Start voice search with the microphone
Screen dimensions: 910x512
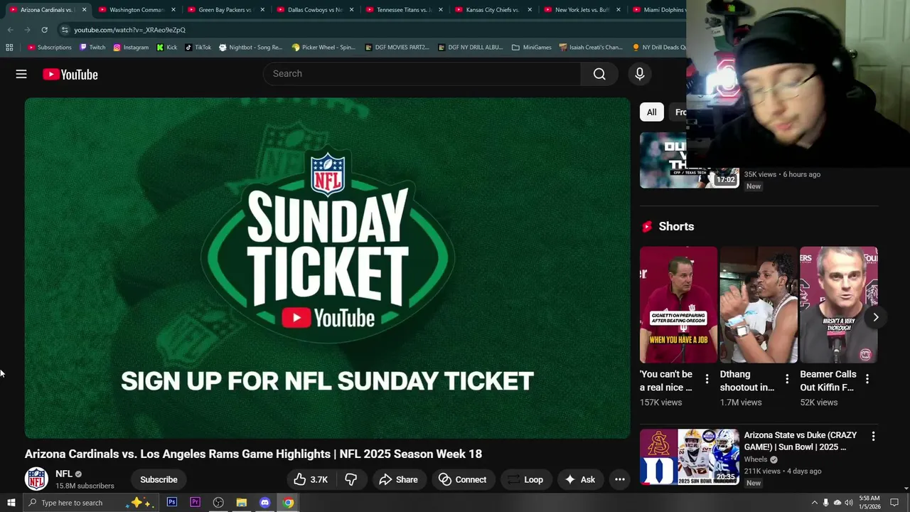pos(639,74)
